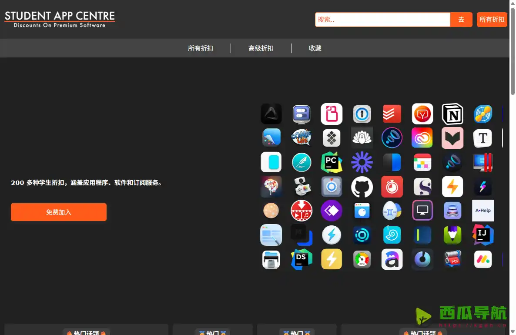This screenshot has height=335, width=516.
Task: Select the red timer stopwatch icon
Action: [392, 187]
